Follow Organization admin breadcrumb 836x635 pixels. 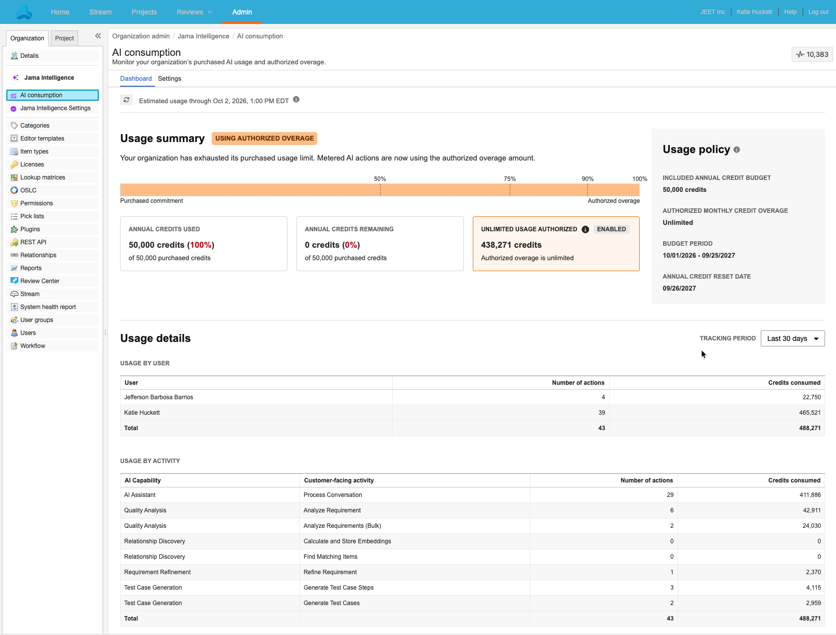pos(141,36)
